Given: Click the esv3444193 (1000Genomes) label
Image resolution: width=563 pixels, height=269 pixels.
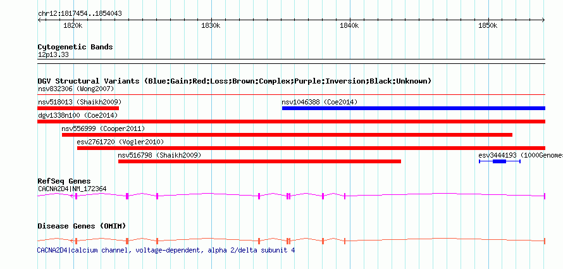Looking at the screenshot, I should point(521,155).
